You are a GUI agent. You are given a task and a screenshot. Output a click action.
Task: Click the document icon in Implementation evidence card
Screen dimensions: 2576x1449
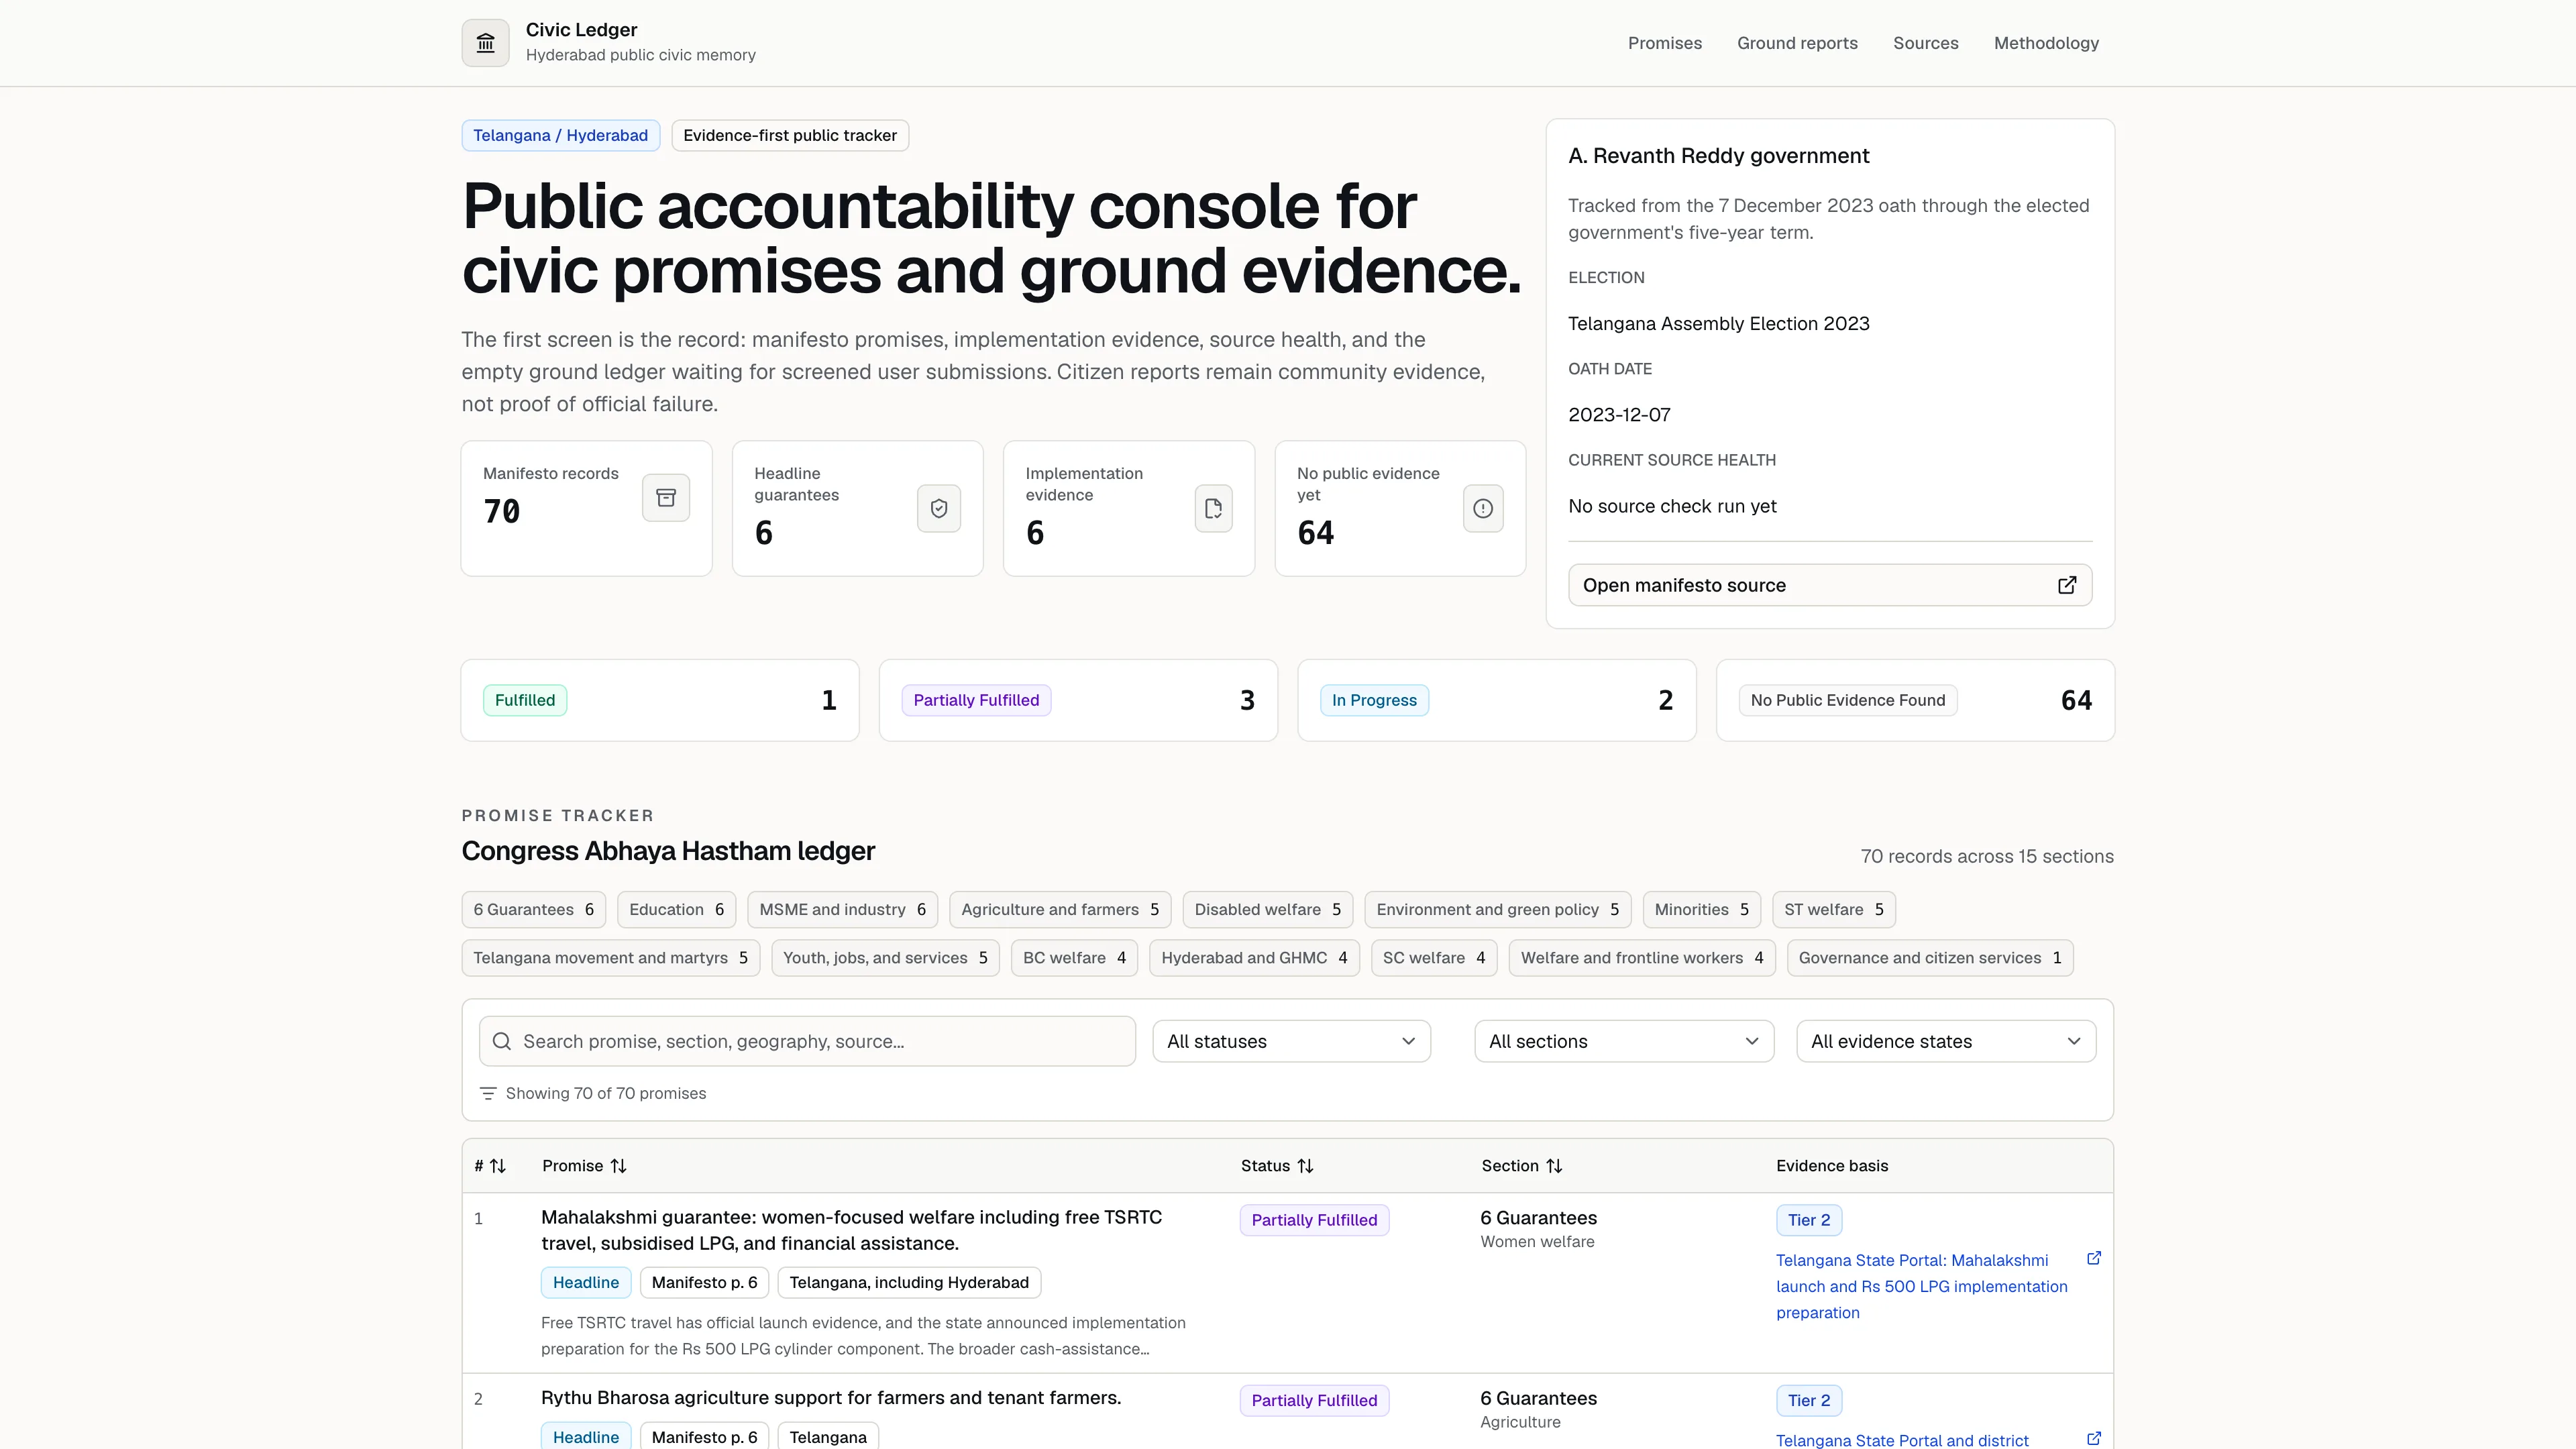click(1213, 508)
